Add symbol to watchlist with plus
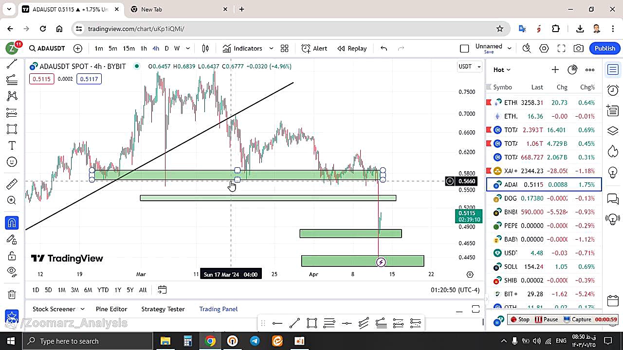623x350 pixels. [555, 70]
